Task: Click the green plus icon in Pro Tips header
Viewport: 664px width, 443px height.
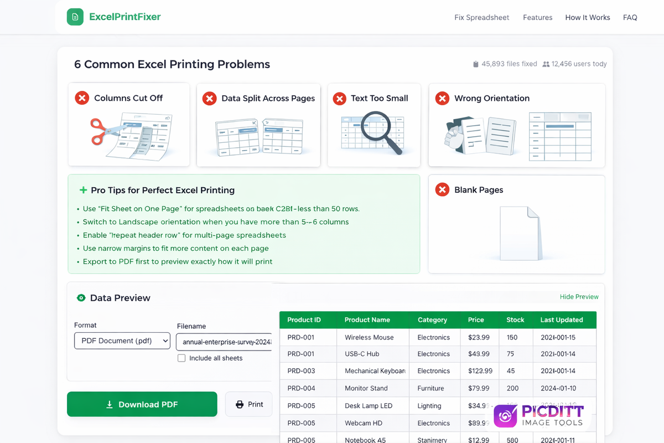Action: coord(82,189)
